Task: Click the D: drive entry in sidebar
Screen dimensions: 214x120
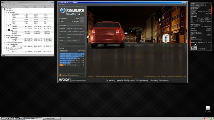Action: pos(201,20)
